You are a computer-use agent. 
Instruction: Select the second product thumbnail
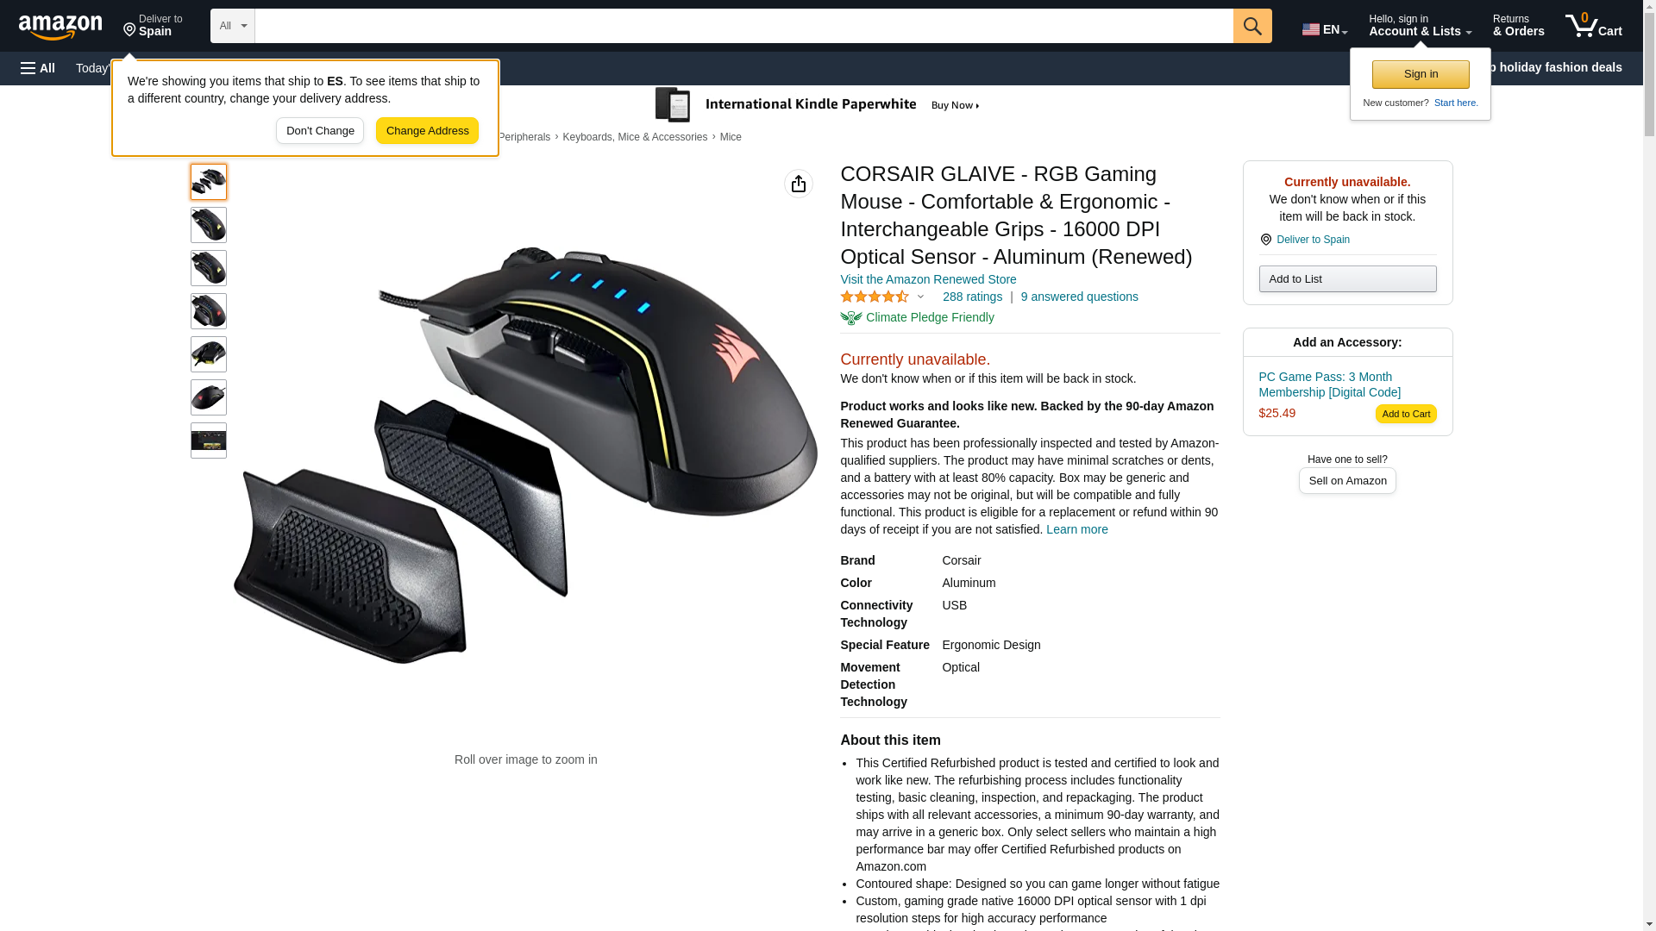pyautogui.click(x=209, y=225)
